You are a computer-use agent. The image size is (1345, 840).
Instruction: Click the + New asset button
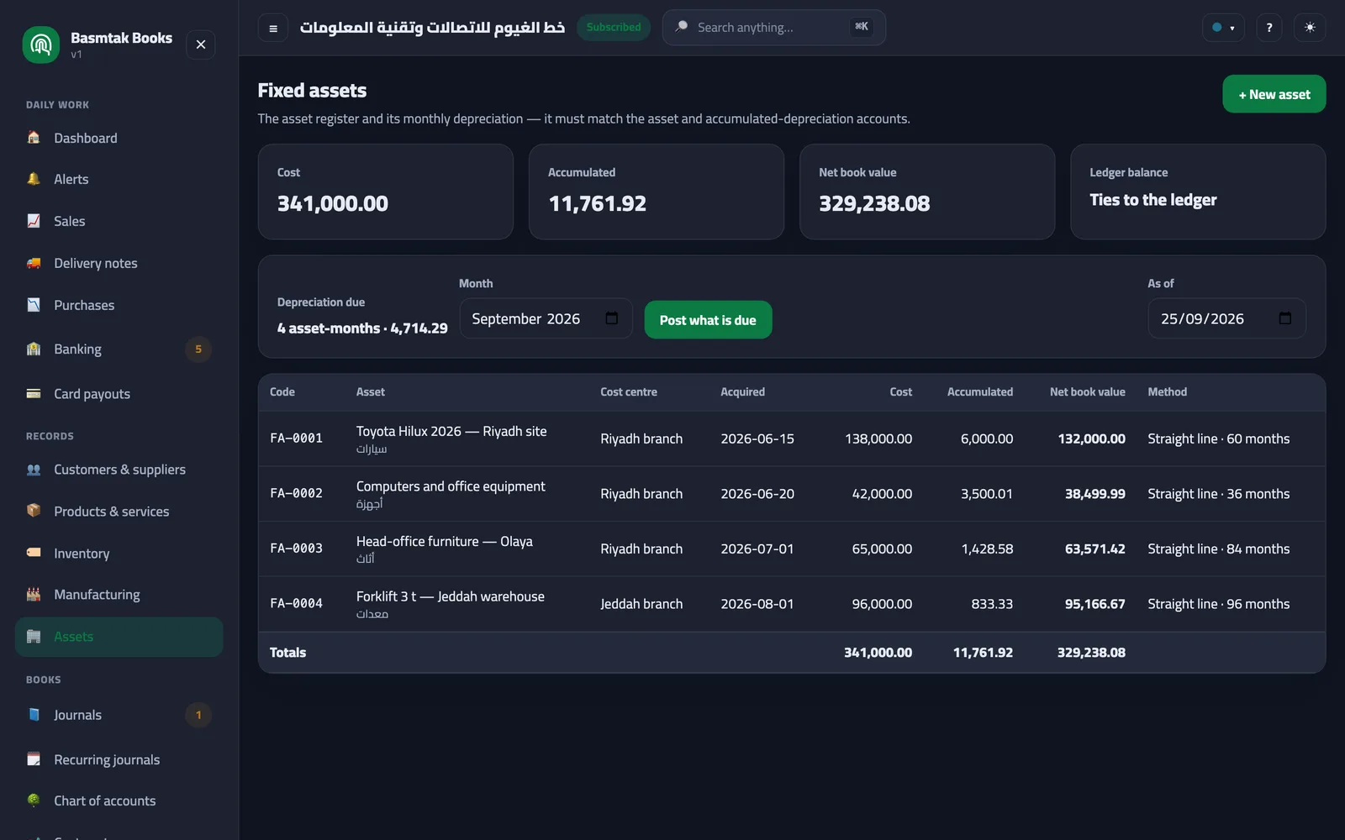click(x=1274, y=94)
